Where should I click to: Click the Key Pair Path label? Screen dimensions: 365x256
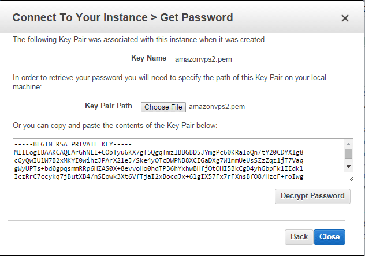[x=109, y=106]
